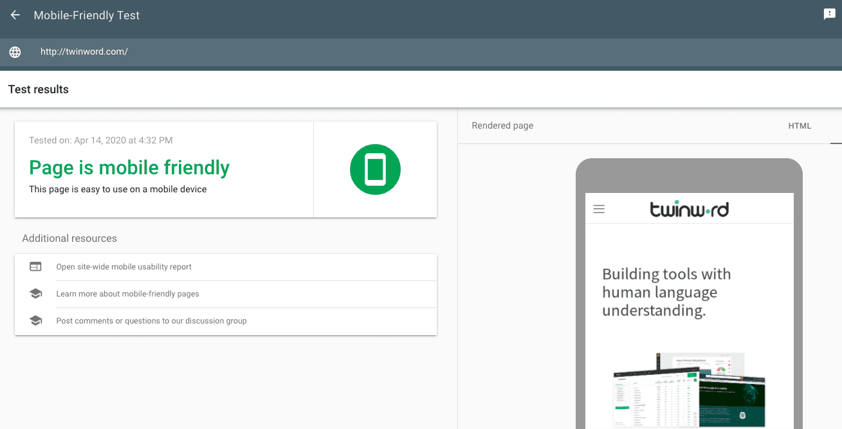The image size is (842, 429).
Task: Click the web page icon for usability report
Action: pyautogui.click(x=35, y=267)
